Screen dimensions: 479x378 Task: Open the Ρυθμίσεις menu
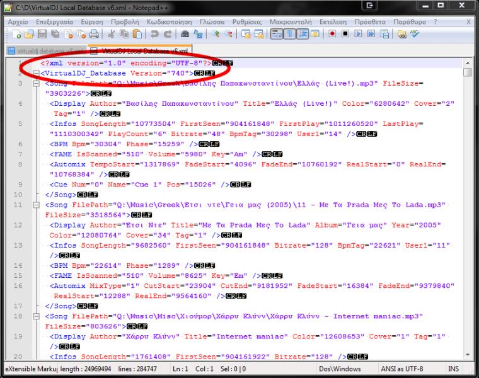[x=247, y=22]
